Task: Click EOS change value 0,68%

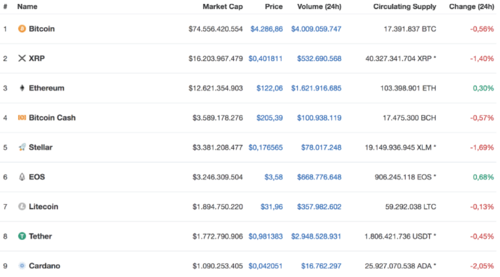Action: [x=483, y=177]
